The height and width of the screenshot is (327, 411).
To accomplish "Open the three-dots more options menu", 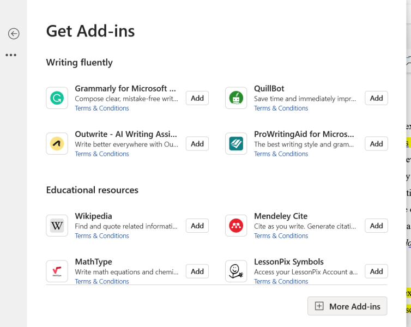I will tap(11, 55).
